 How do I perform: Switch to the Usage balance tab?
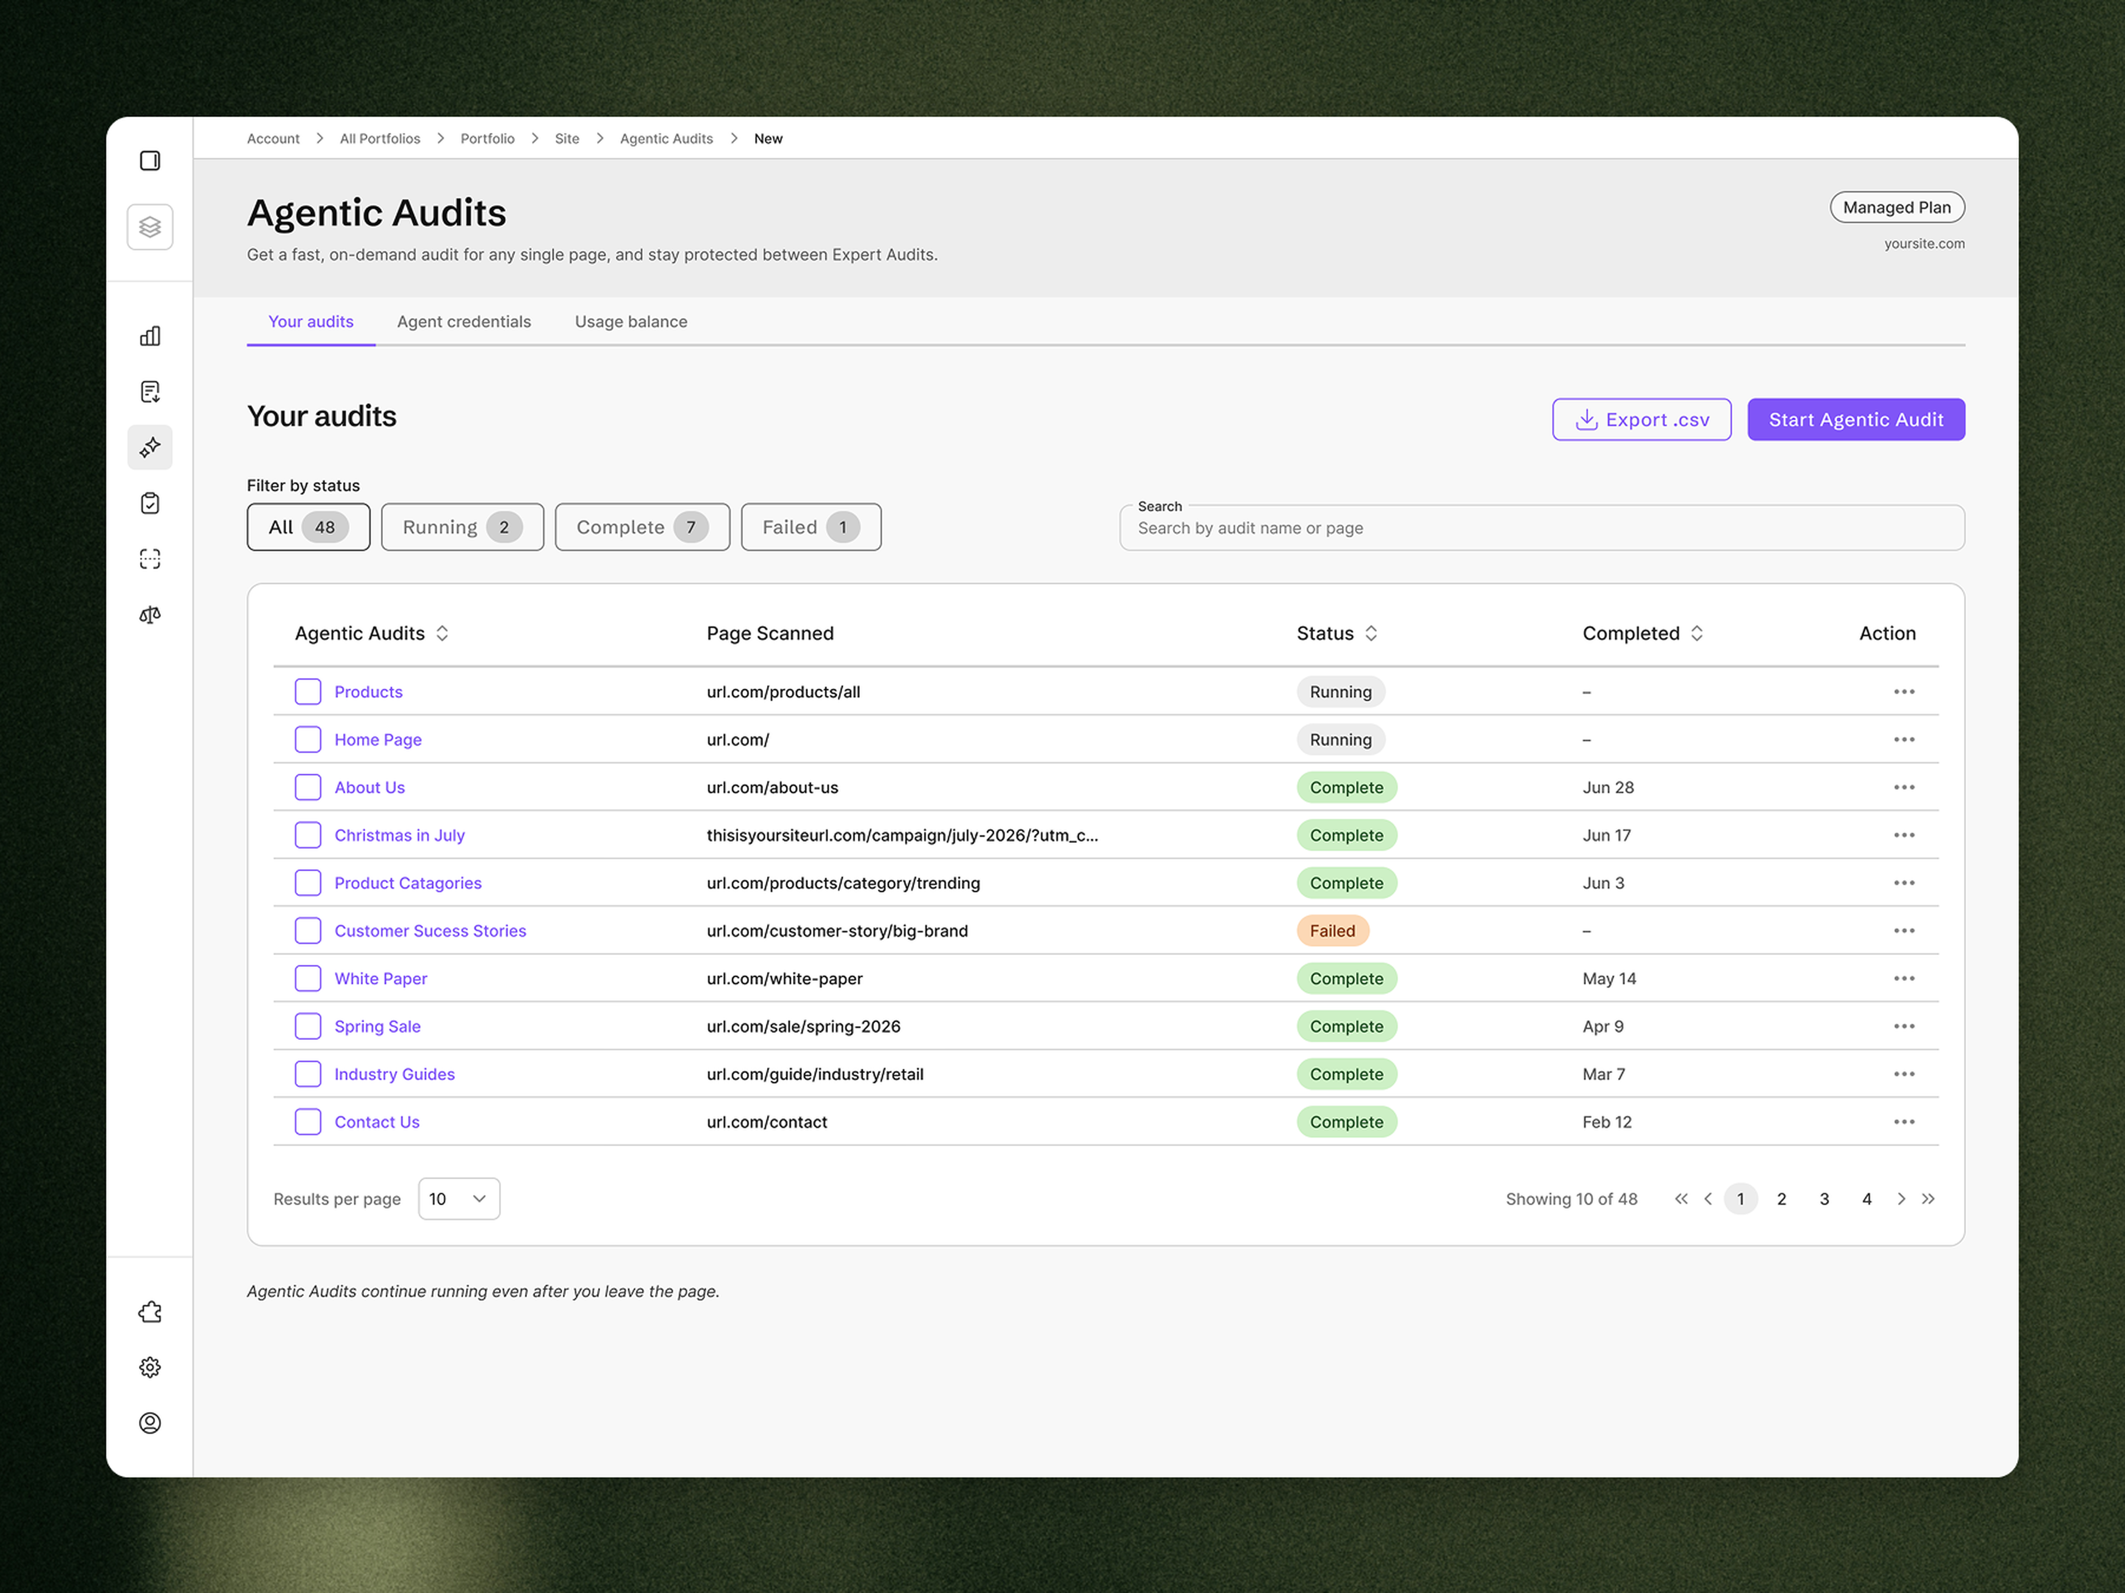tap(631, 322)
